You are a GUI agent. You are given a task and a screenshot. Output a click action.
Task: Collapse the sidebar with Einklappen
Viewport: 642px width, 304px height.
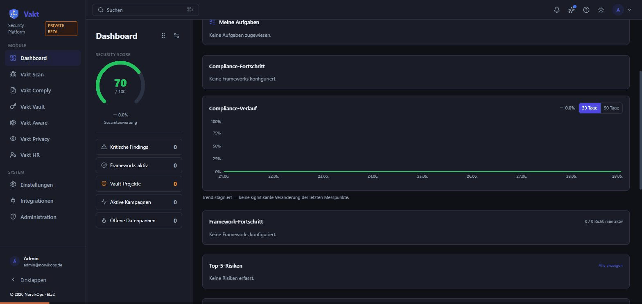click(43, 280)
